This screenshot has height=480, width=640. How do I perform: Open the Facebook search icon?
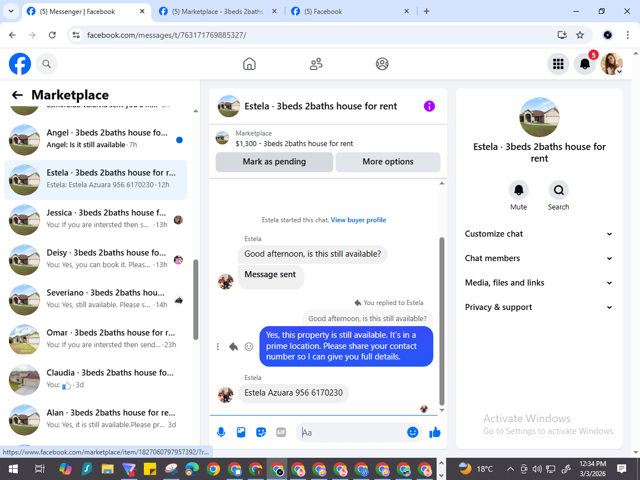[x=47, y=64]
